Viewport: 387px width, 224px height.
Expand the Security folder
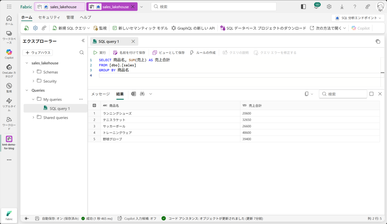click(x=33, y=81)
